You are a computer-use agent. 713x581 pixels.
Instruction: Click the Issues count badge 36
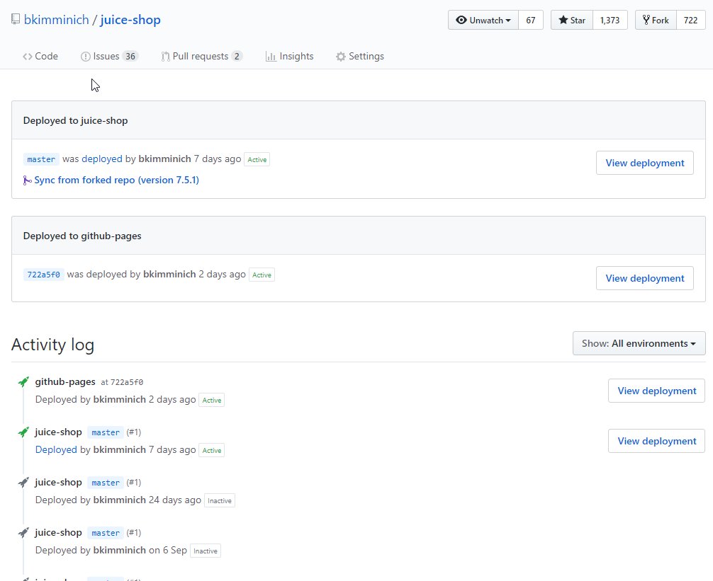pyautogui.click(x=130, y=57)
